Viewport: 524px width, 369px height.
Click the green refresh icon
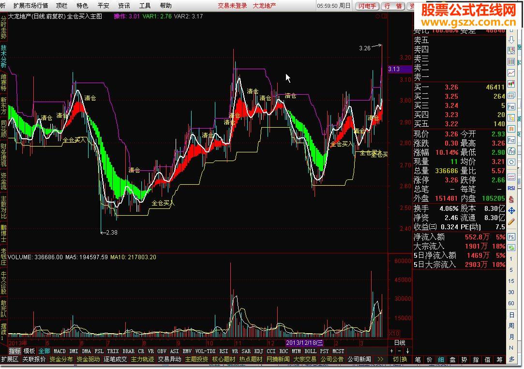pos(511,248)
